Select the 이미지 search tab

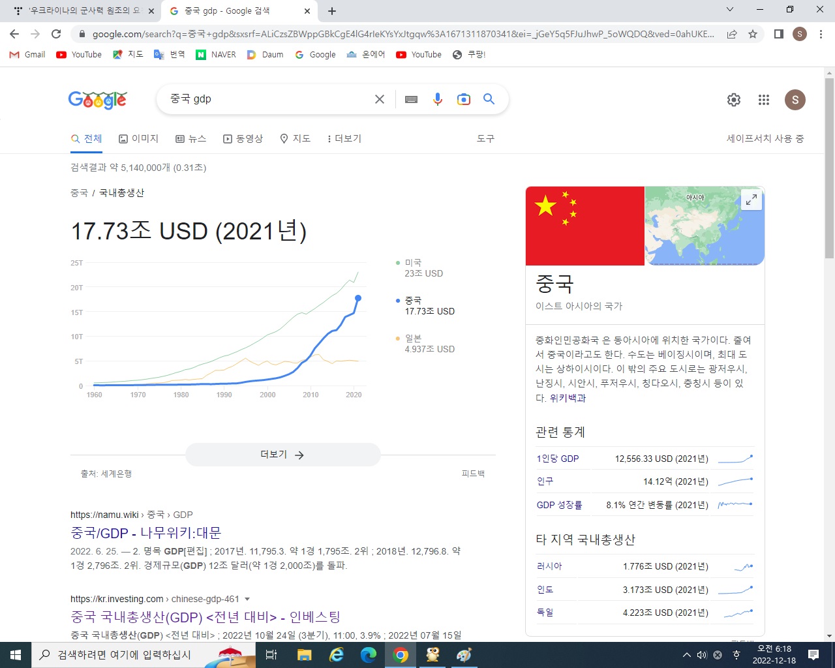point(138,138)
